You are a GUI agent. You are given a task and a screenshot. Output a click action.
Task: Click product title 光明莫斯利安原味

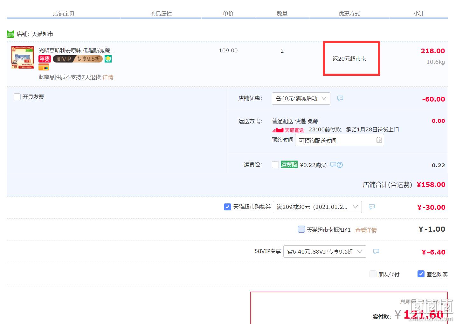[x=76, y=50]
